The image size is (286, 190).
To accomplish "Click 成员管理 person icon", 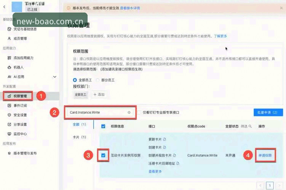I will pos(9,39).
